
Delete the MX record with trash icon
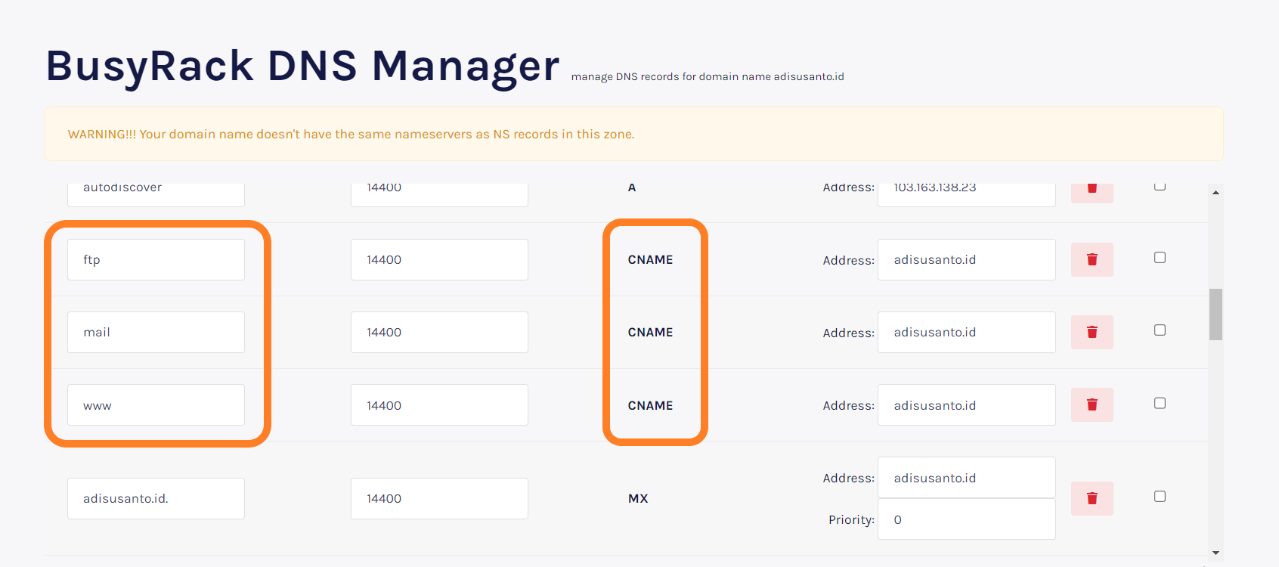[1092, 498]
